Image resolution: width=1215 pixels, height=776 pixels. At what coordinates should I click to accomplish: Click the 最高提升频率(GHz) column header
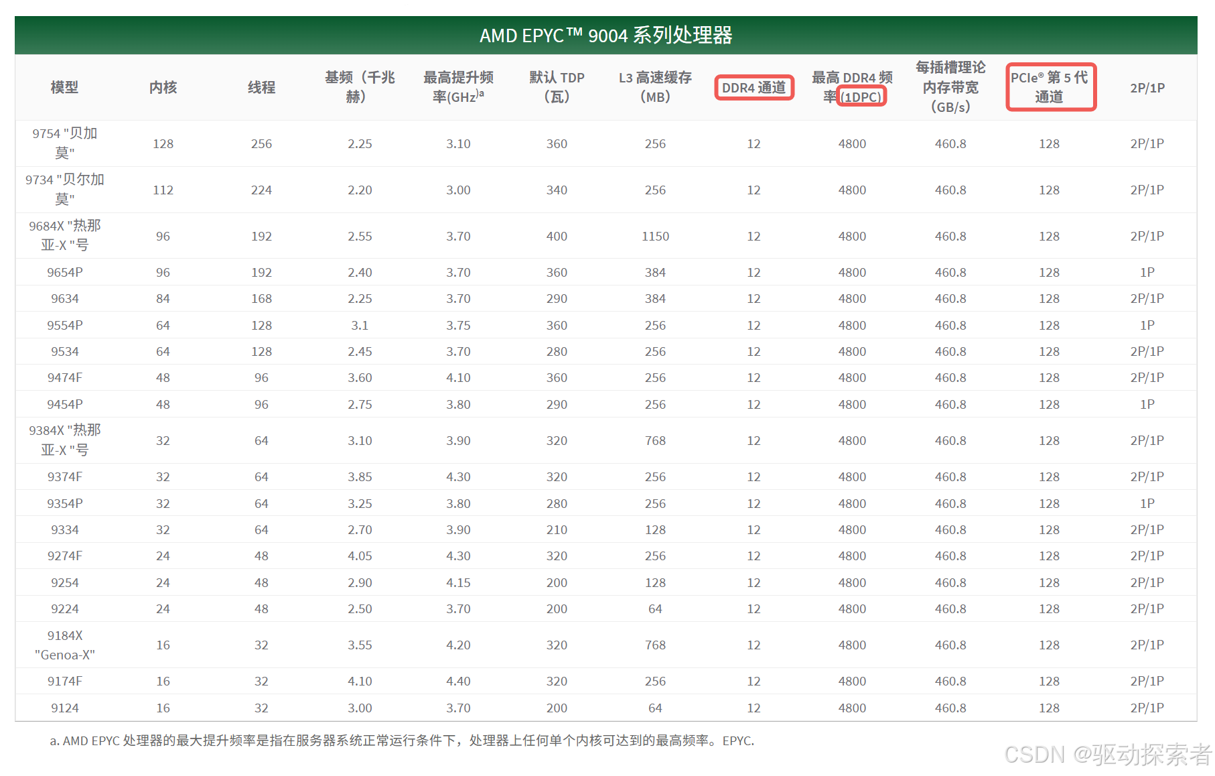coord(458,87)
